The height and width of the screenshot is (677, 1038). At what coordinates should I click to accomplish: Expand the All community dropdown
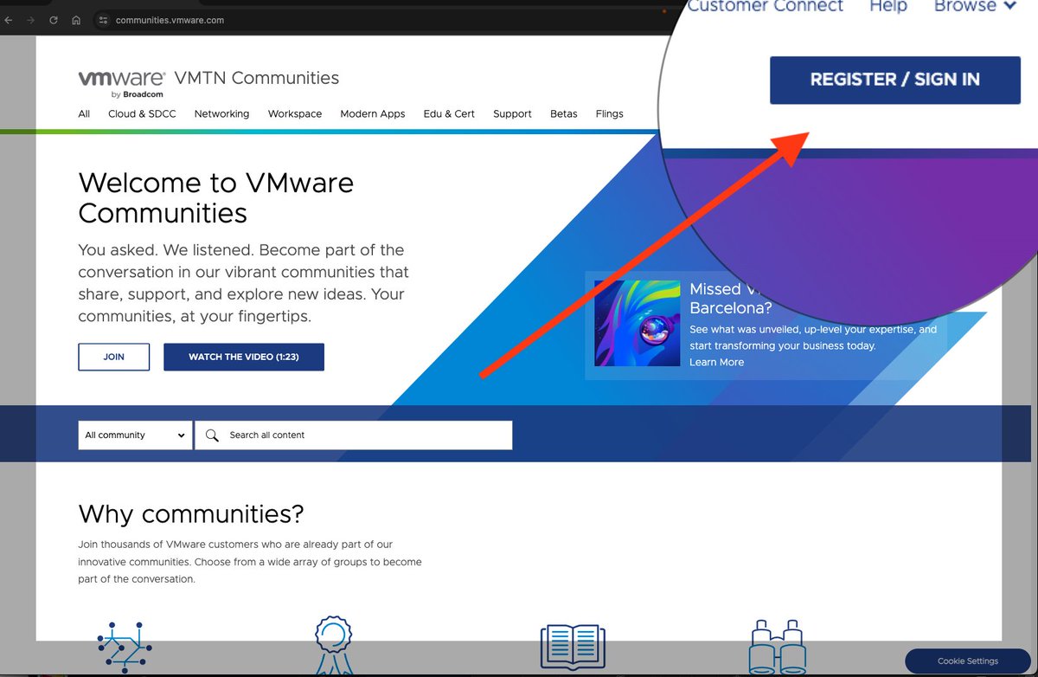(x=135, y=435)
